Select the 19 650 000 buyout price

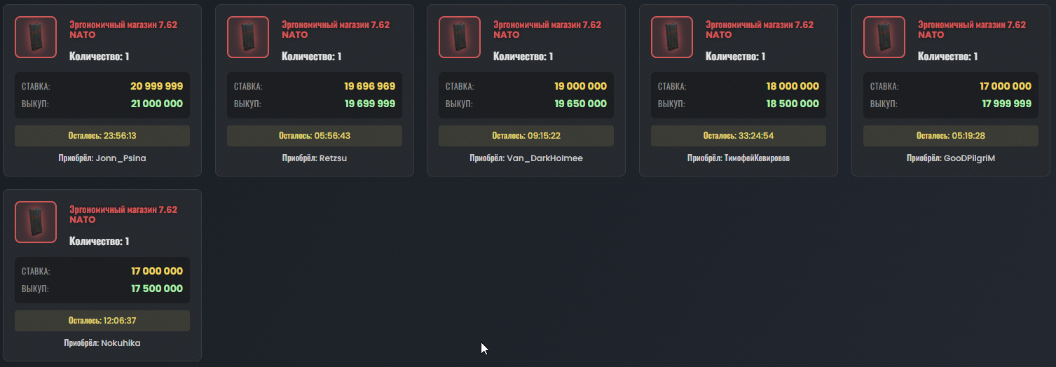tap(581, 104)
